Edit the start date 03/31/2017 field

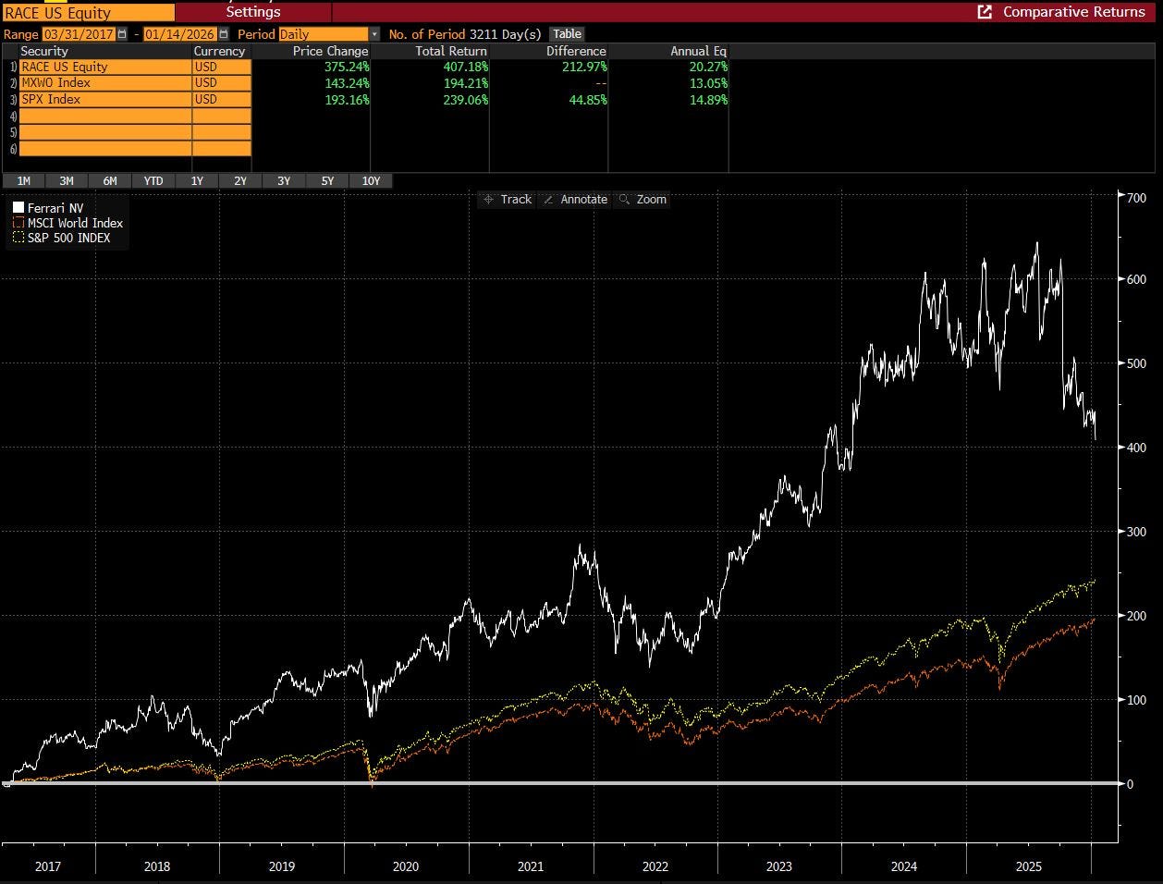pyautogui.click(x=79, y=34)
